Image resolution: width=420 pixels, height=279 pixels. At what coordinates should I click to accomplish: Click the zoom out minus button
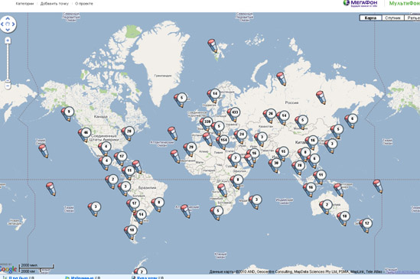8,86
